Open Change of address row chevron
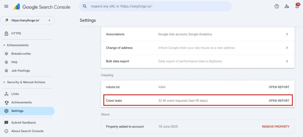Image resolution: width=303 pixels, height=137 pixels. tap(287, 48)
